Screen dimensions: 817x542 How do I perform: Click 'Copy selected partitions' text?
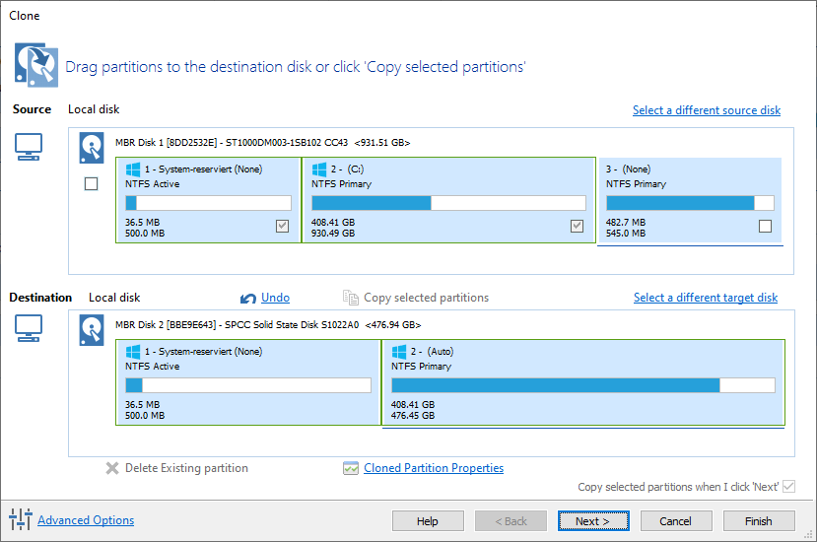coord(426,298)
